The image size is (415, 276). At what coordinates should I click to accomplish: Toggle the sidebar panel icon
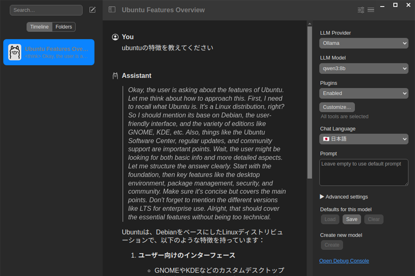coord(112,10)
